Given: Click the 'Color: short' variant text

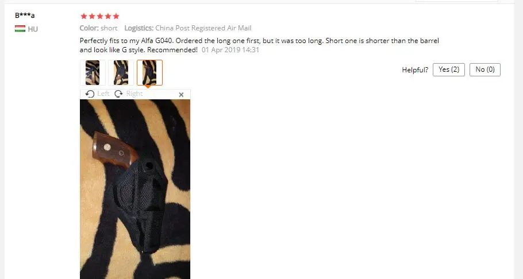Looking at the screenshot, I should coord(98,28).
